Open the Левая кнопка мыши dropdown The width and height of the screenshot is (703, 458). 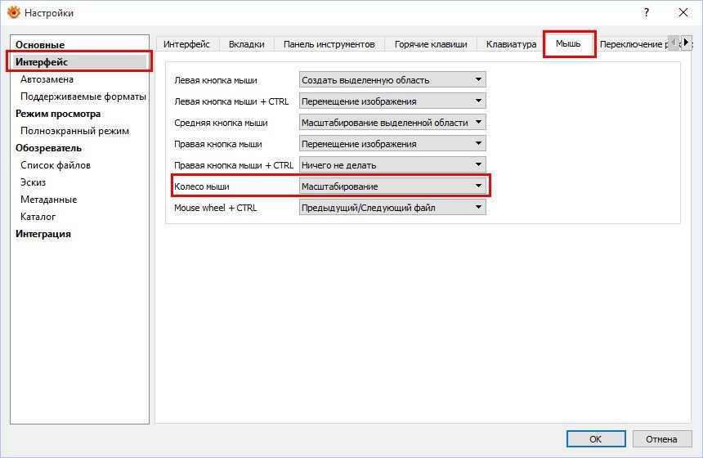click(x=392, y=80)
